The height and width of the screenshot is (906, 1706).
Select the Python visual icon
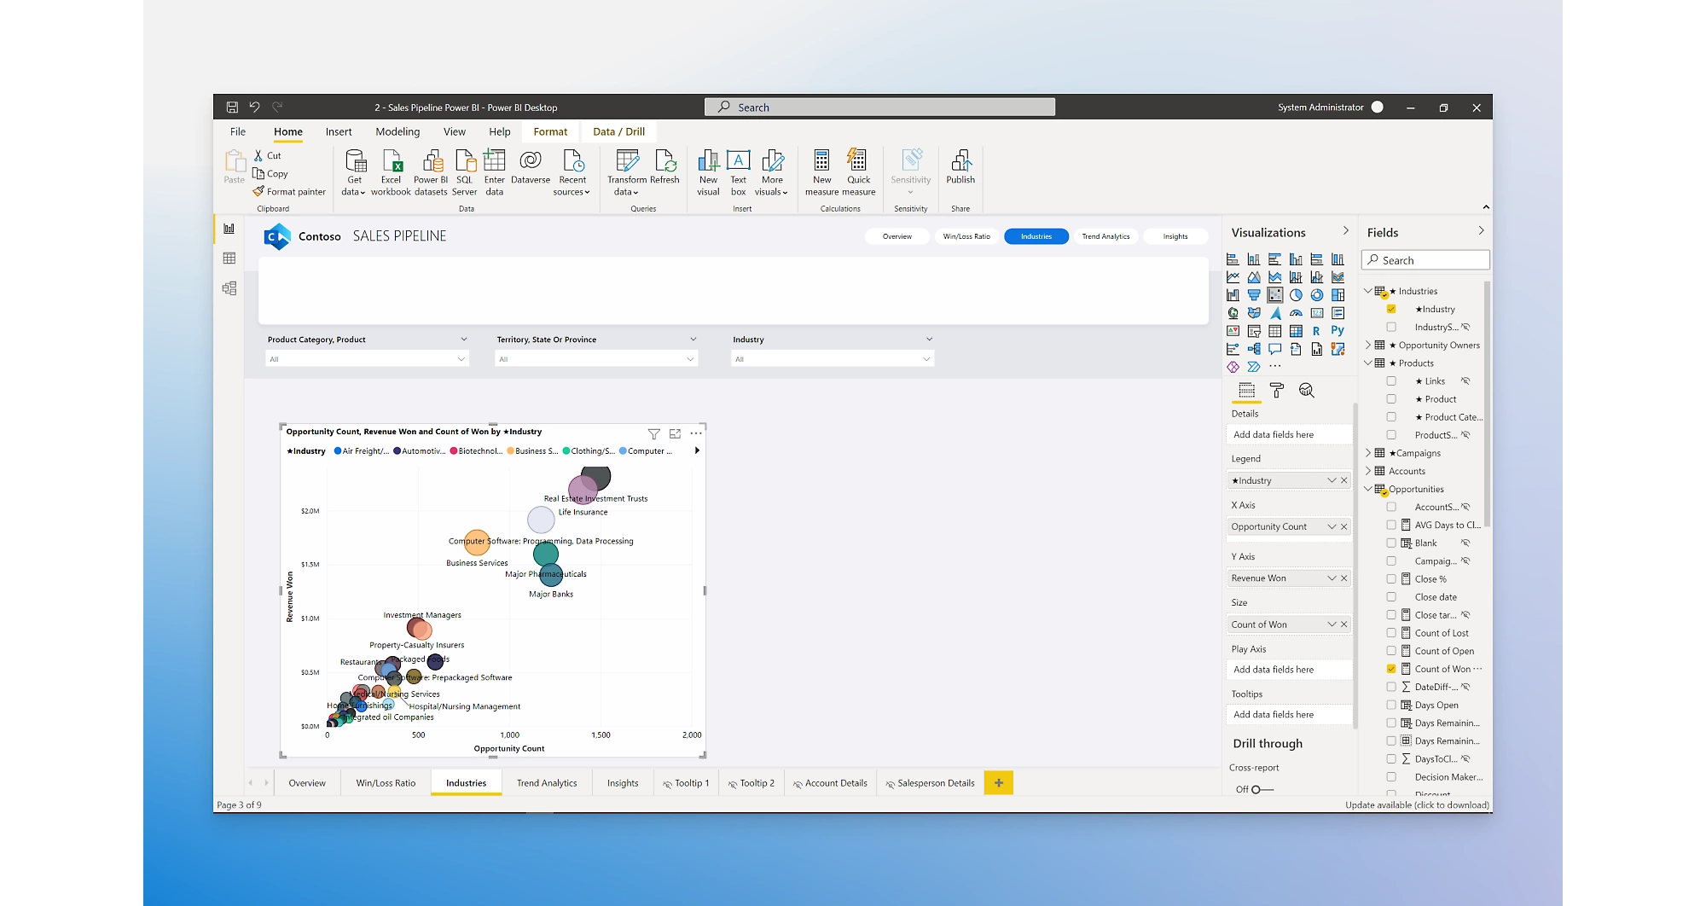pos(1338,331)
